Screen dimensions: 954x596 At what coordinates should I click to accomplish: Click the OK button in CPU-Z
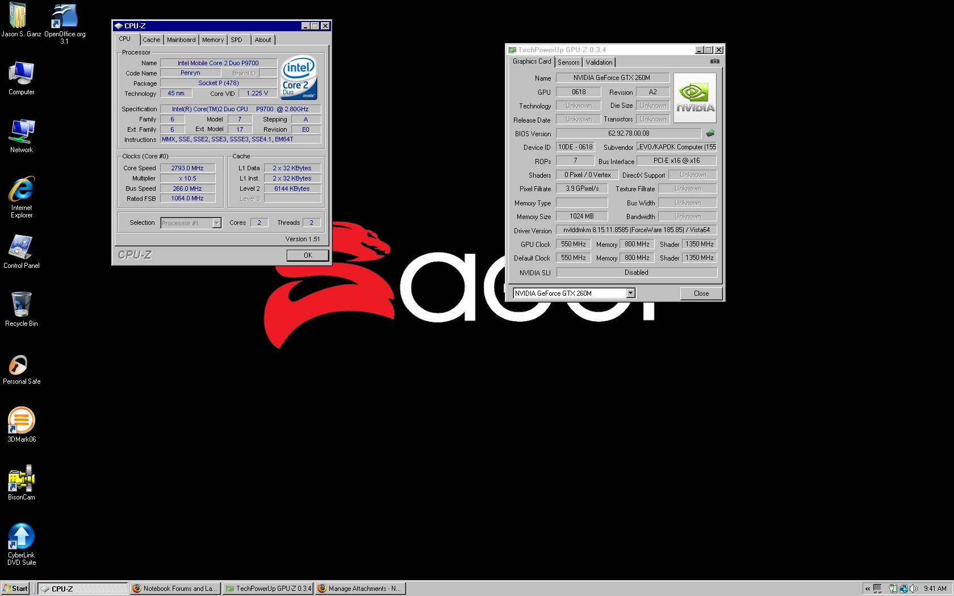click(308, 255)
